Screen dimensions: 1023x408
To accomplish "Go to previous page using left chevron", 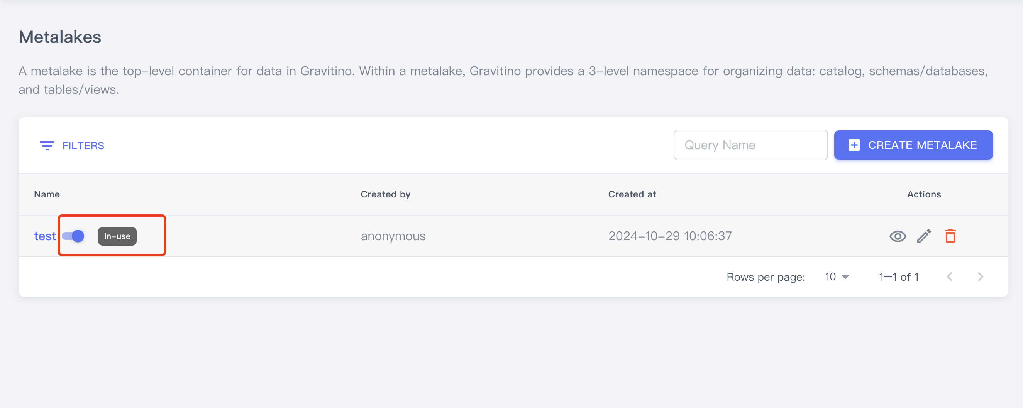I will [950, 277].
